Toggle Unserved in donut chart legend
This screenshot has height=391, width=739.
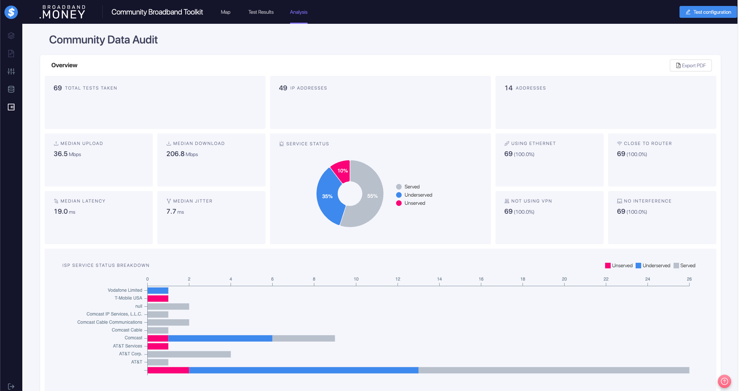(411, 203)
